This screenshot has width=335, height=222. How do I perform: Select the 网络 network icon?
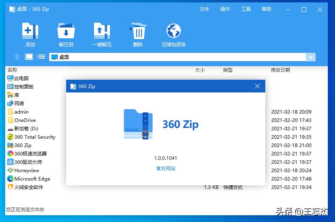[x=10, y=103]
